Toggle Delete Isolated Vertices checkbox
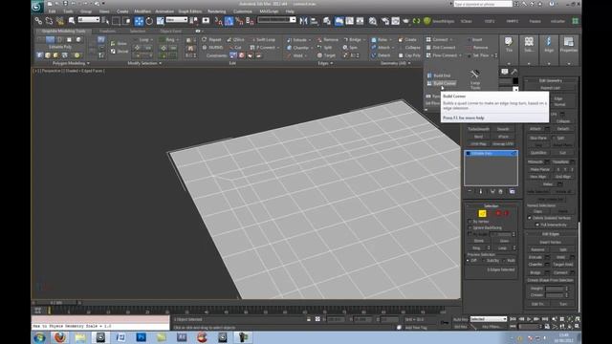This screenshot has width=612, height=344. (x=530, y=218)
